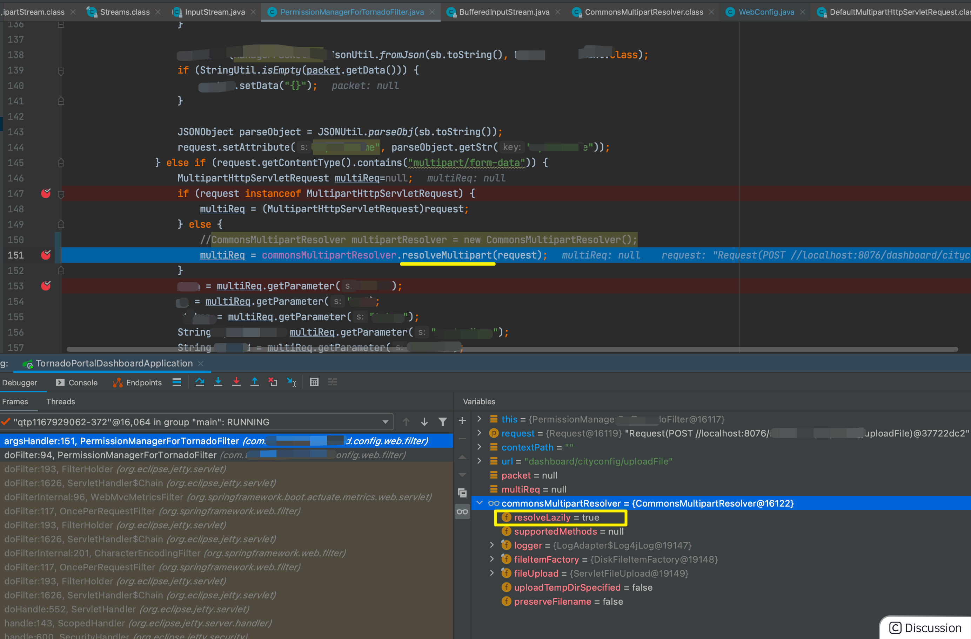This screenshot has height=639, width=971.
Task: Select doFilterInternal:96 WebMvcMetricsFilter frame
Action: click(x=226, y=497)
